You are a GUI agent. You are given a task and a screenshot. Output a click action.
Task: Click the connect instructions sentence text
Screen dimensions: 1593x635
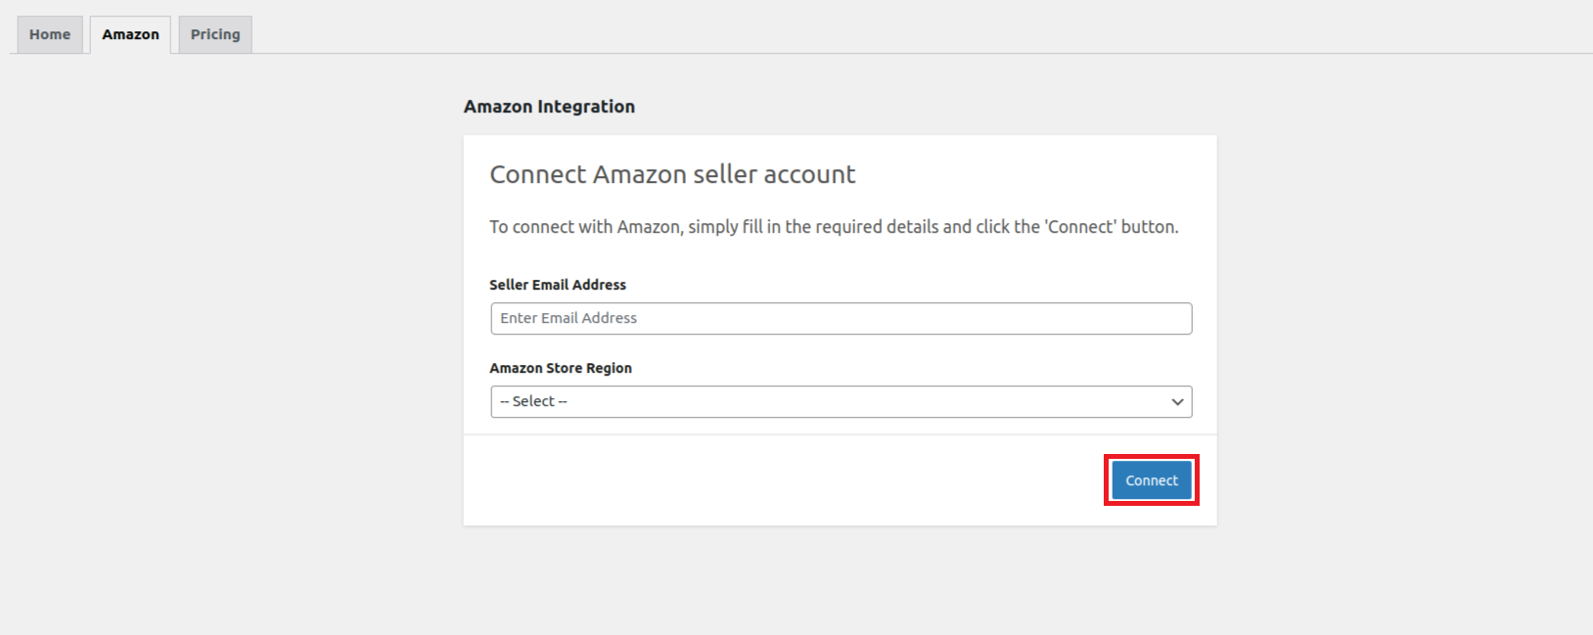pos(835,226)
